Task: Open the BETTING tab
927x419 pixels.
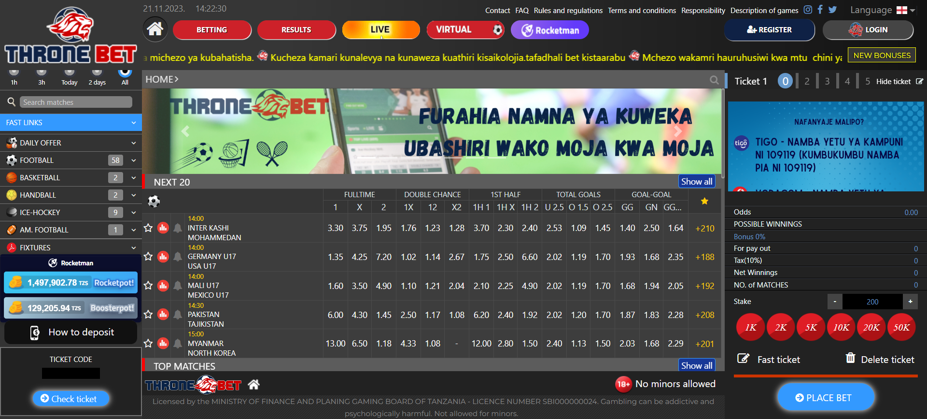Action: pyautogui.click(x=212, y=29)
